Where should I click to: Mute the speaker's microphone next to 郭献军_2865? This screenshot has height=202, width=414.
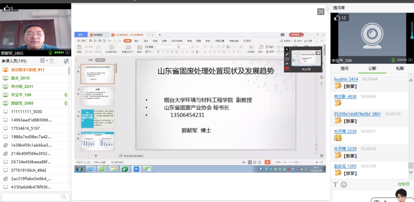coord(50,53)
